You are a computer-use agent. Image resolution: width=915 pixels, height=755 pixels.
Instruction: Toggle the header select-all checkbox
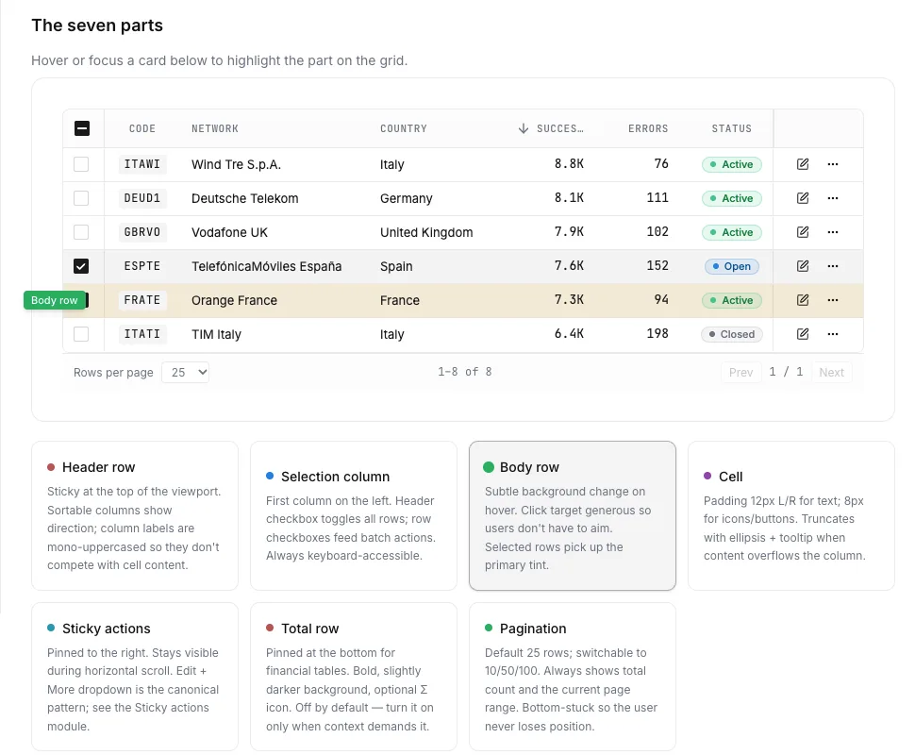coord(82,128)
